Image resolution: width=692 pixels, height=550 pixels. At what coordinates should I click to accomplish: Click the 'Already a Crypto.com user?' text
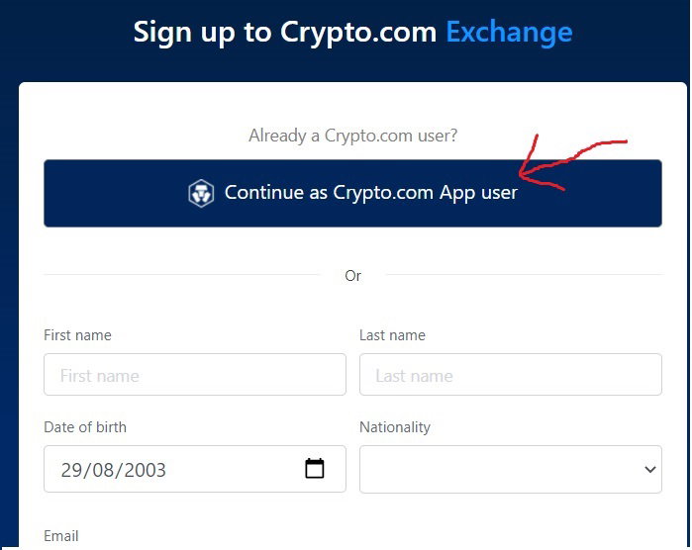[353, 136]
